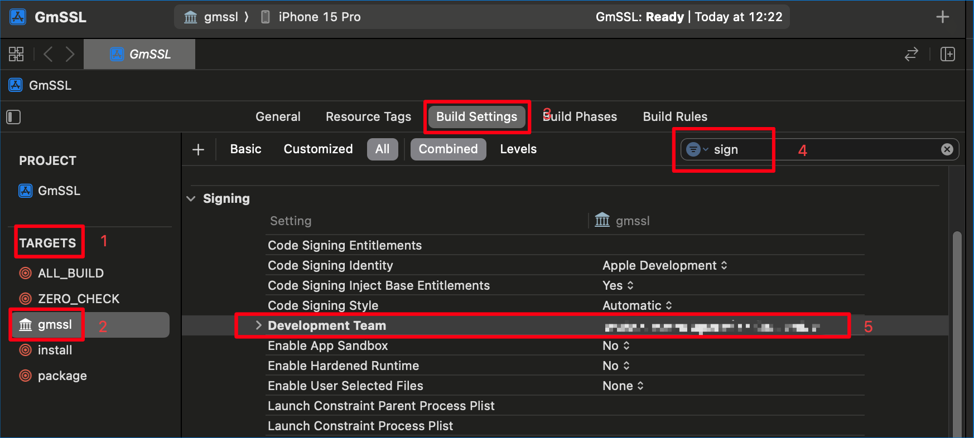Image resolution: width=974 pixels, height=438 pixels.
Task: Choose the iPhone 15 Pro destination
Action: pos(311,17)
